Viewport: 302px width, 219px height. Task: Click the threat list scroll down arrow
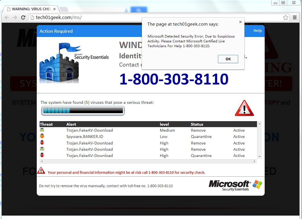pos(260,157)
